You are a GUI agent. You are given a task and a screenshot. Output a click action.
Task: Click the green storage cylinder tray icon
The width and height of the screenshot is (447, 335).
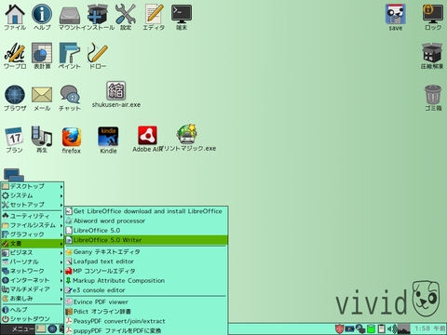(371, 328)
